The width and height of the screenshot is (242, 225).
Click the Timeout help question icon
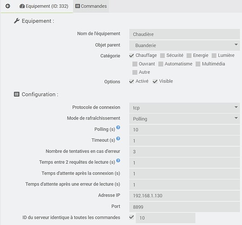tap(118, 138)
